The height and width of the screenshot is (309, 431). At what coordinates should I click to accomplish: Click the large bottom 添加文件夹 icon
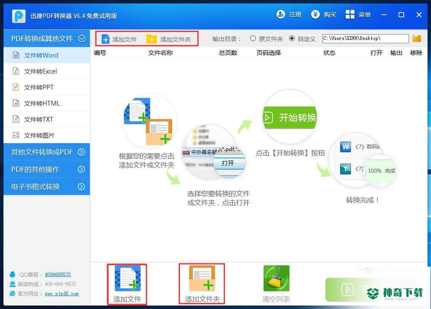[203, 278]
